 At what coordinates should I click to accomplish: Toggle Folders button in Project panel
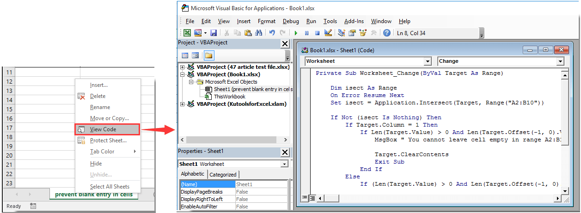[208, 55]
